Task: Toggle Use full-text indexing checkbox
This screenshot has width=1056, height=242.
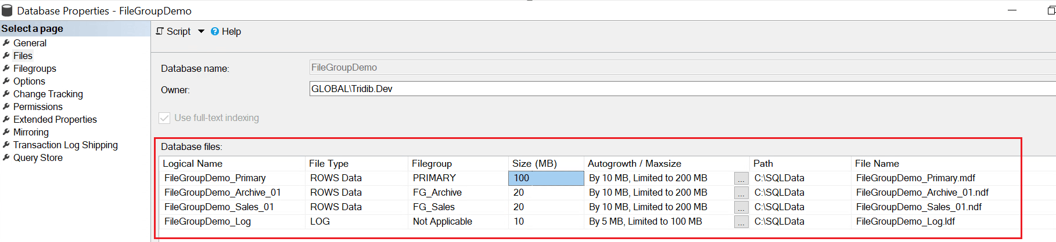Action: pos(164,118)
